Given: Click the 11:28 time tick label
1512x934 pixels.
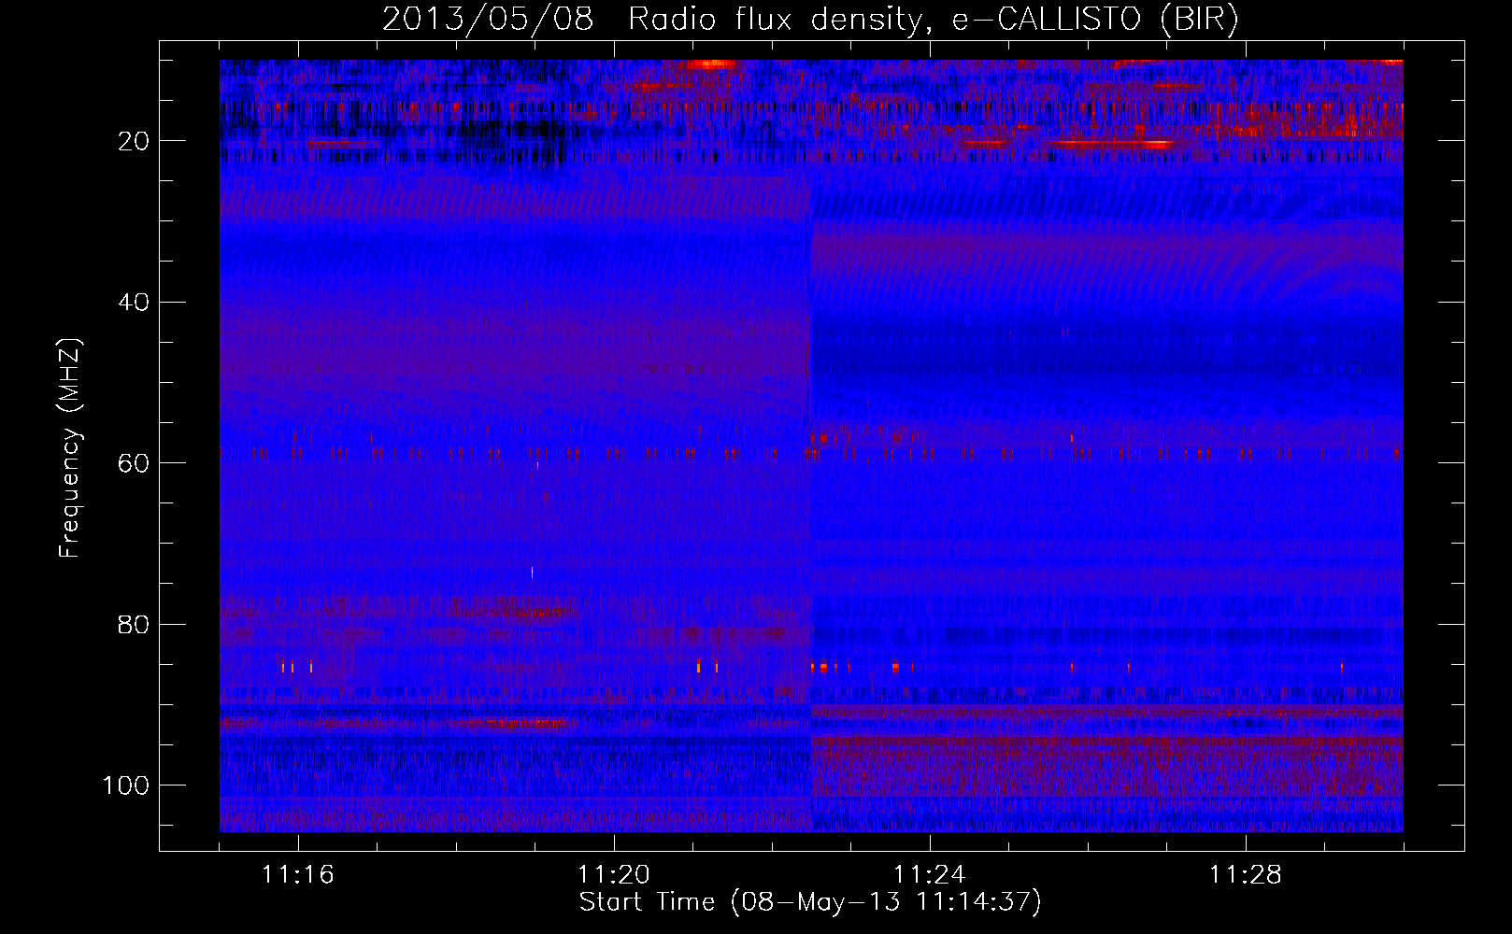Looking at the screenshot, I should [x=1246, y=875].
